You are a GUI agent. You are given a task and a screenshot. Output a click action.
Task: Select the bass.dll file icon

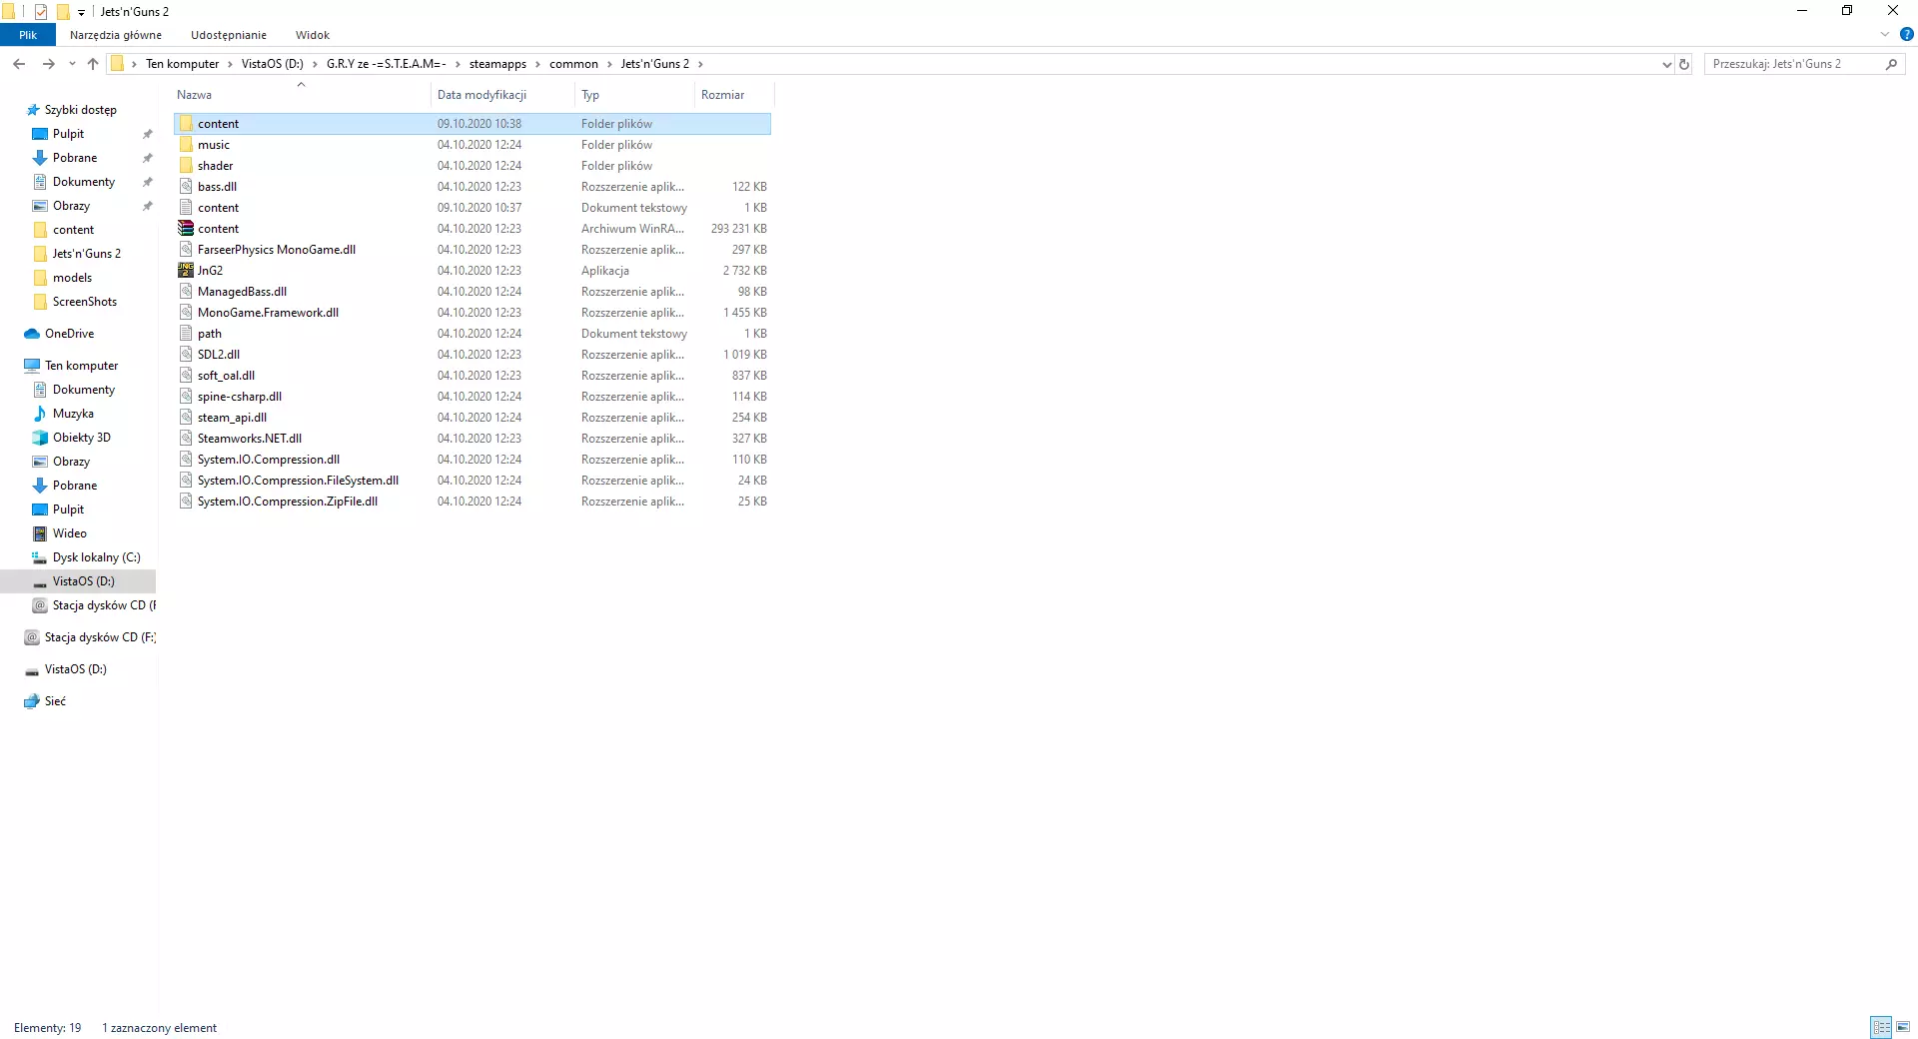click(186, 186)
